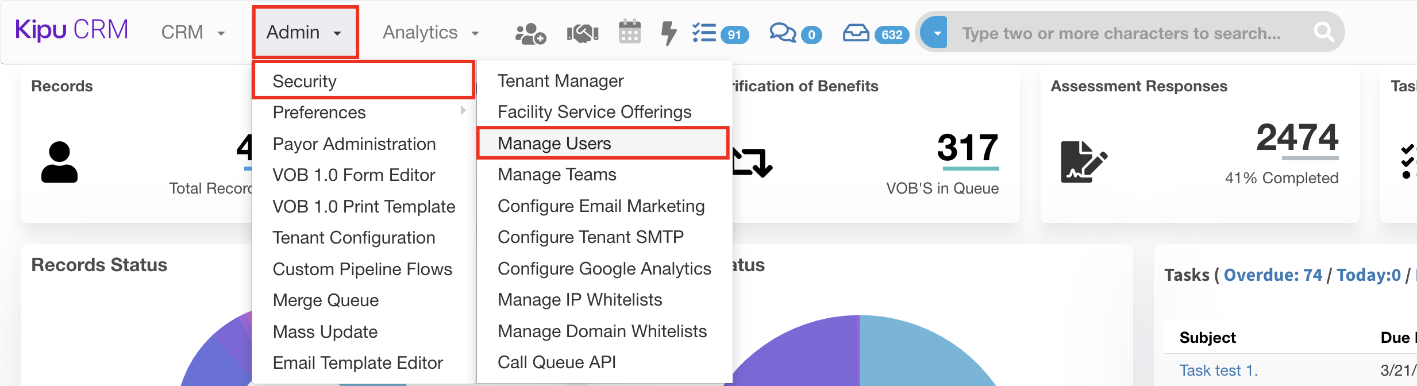Open the handshake icon in navbar
The width and height of the screenshot is (1417, 386).
pyautogui.click(x=582, y=33)
